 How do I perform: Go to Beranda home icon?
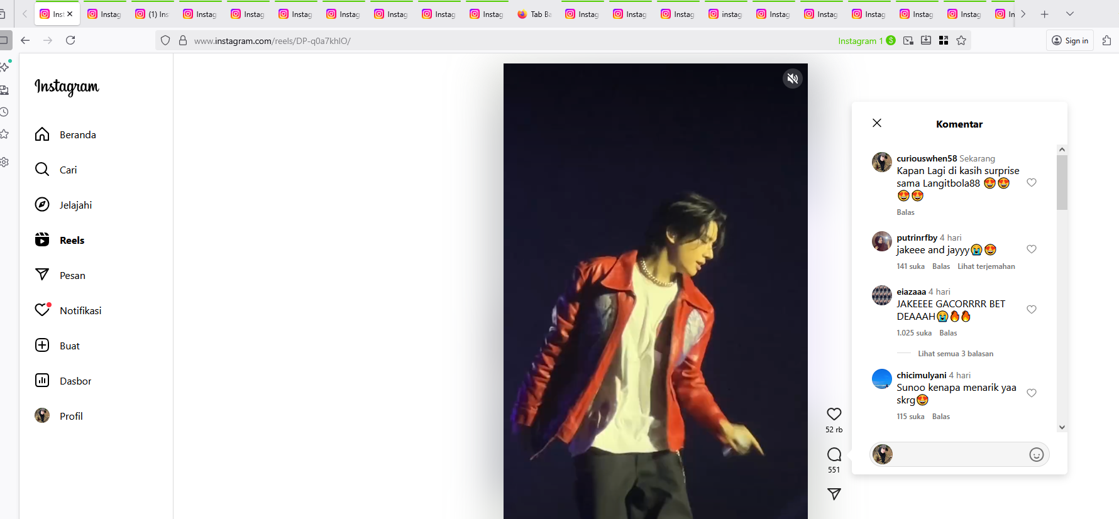[x=42, y=134]
